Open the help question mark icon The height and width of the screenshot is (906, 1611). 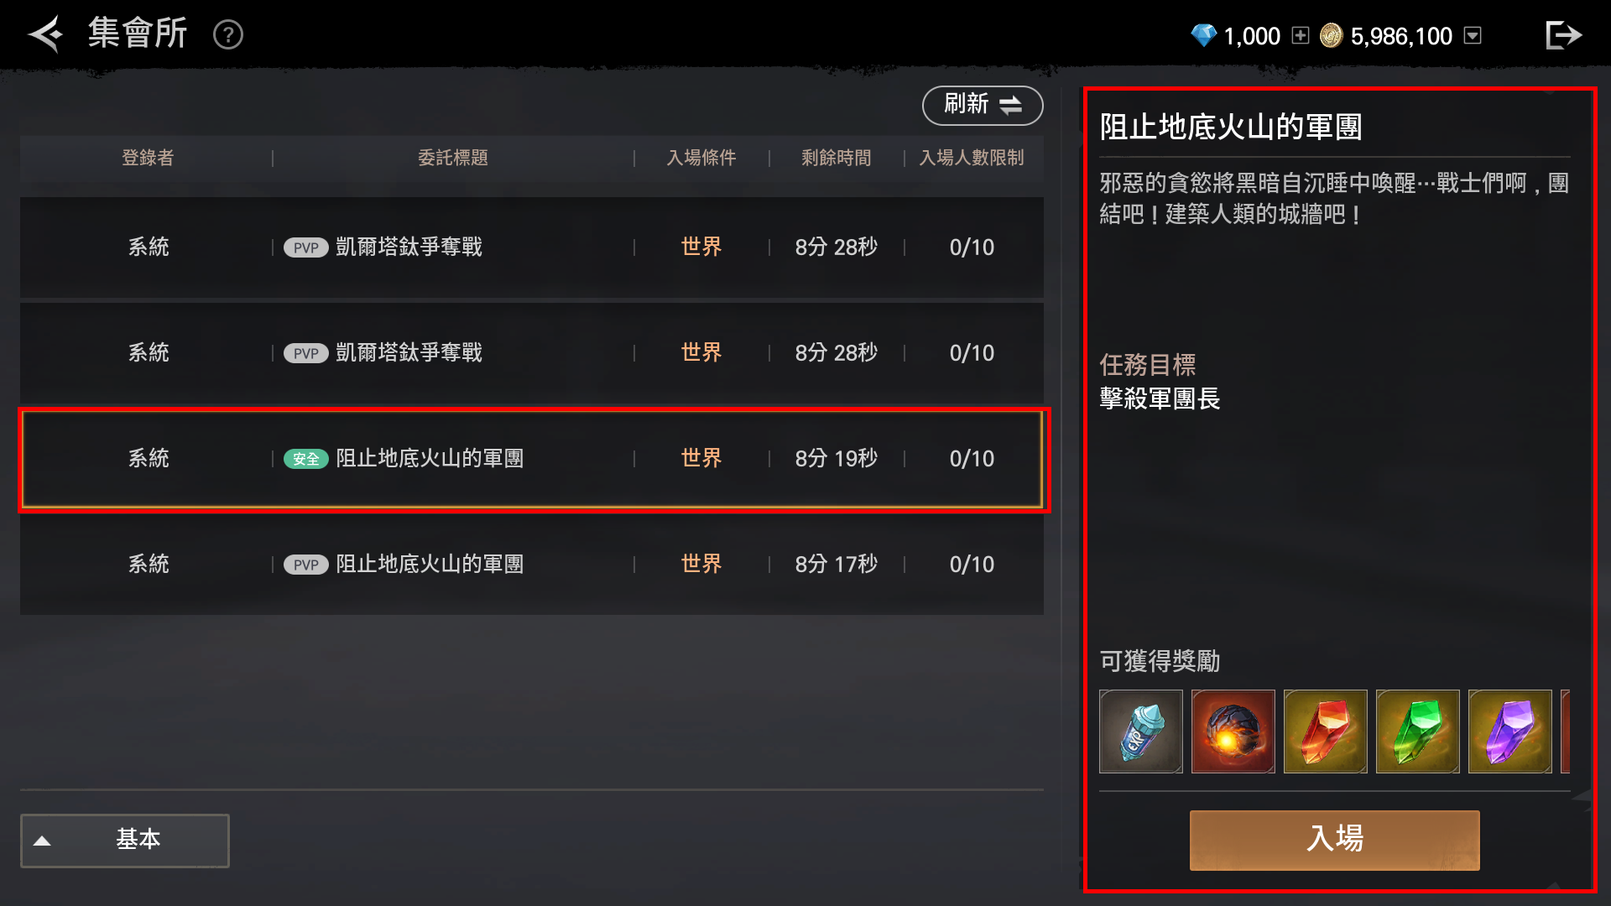click(x=228, y=34)
